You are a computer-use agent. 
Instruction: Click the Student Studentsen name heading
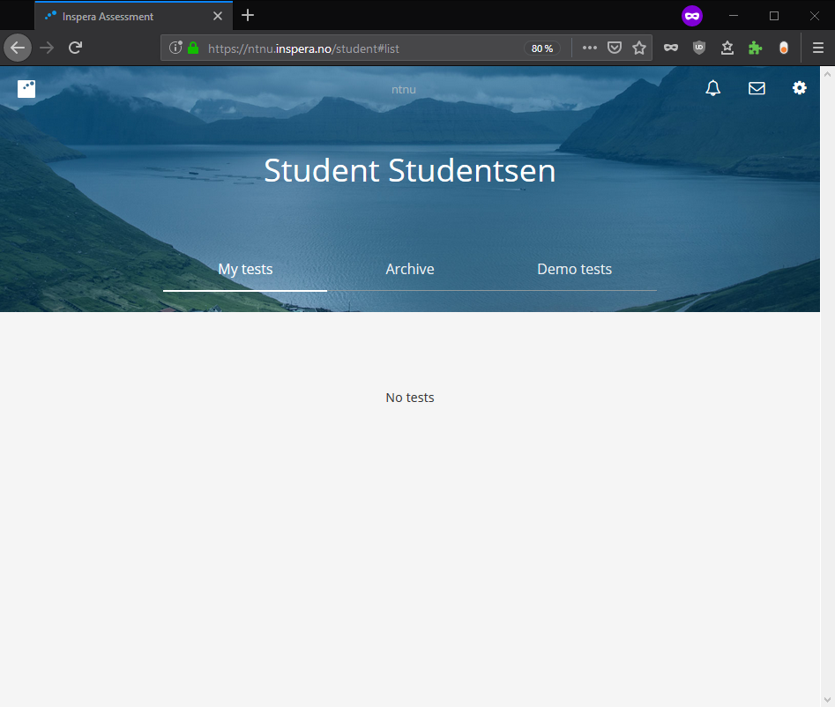[x=409, y=170]
